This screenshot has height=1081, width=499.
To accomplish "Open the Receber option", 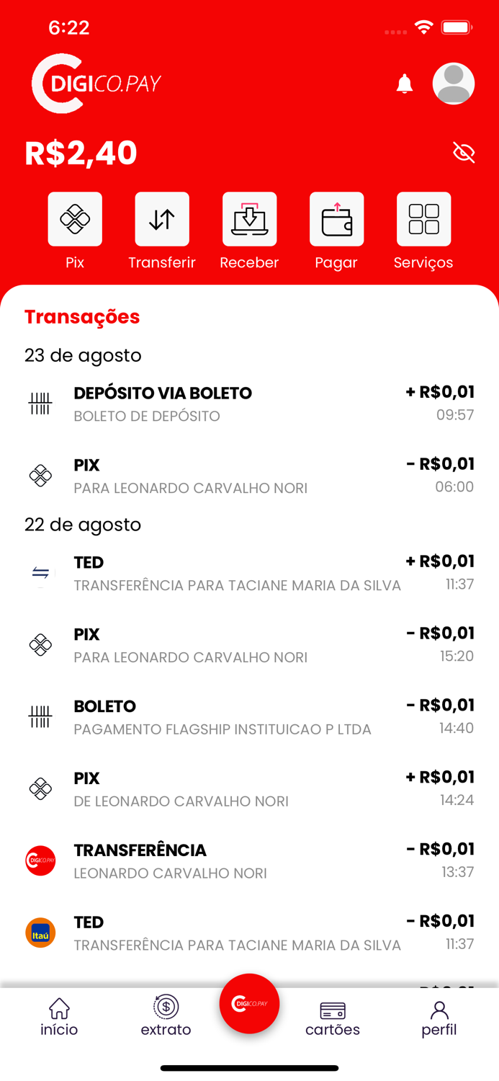I will click(249, 218).
